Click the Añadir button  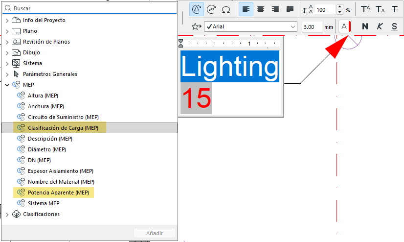tap(155, 233)
